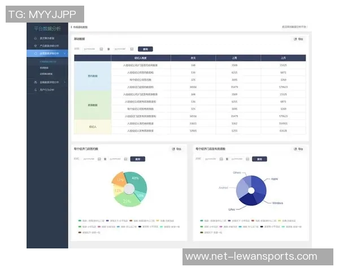Click the export icon on the right chart panel
Screen dimensions: 339x271
295,149
